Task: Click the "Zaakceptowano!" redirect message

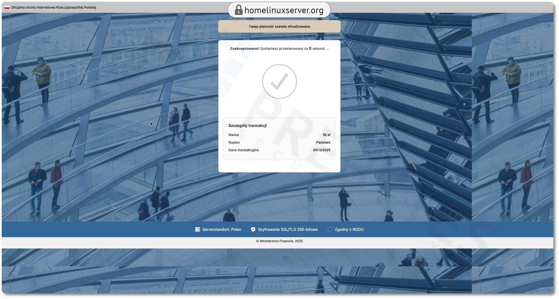Action: click(x=279, y=48)
